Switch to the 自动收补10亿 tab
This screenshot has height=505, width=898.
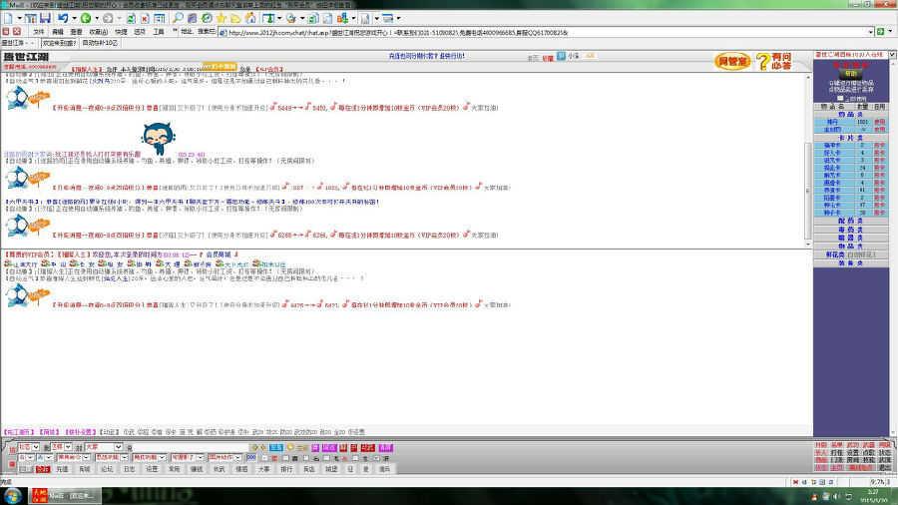100,43
